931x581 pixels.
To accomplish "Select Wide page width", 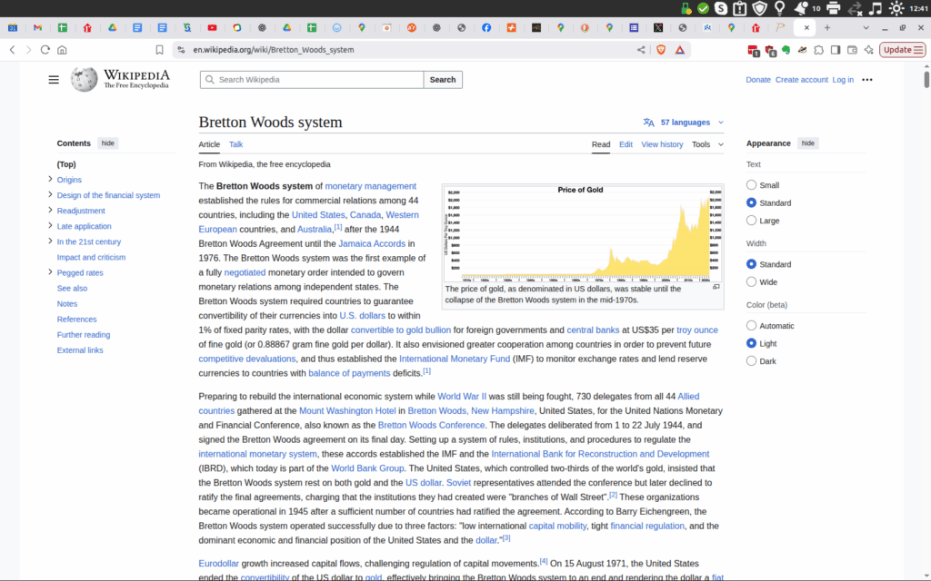I will click(751, 282).
